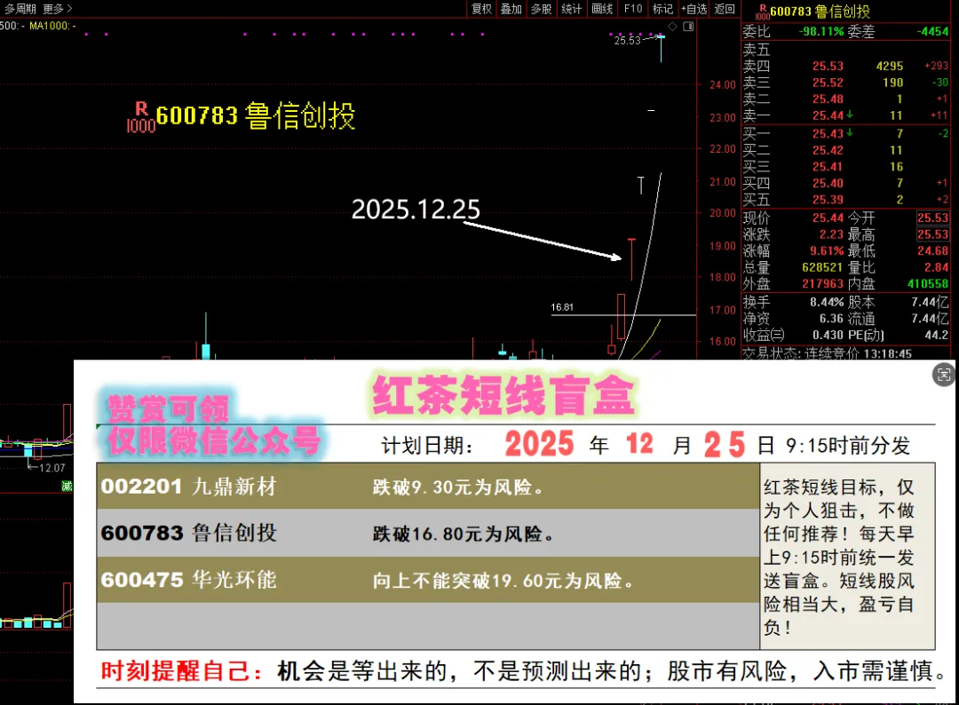Click the 向上不能突破19.60元为风险 note
This screenshot has width=959, height=705.
pos(503,581)
